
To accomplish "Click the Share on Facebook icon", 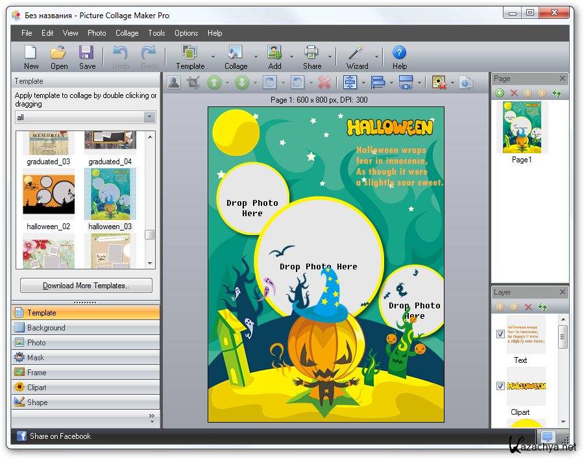I will [x=21, y=436].
